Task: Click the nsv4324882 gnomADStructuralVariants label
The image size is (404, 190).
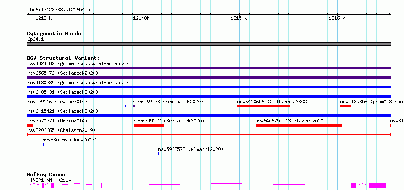Action: pyautogui.click(x=78, y=63)
